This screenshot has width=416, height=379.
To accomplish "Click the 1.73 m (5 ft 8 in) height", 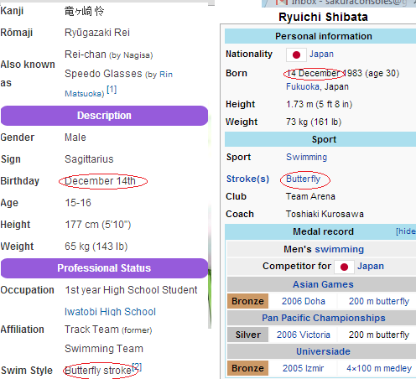I will [x=320, y=104].
